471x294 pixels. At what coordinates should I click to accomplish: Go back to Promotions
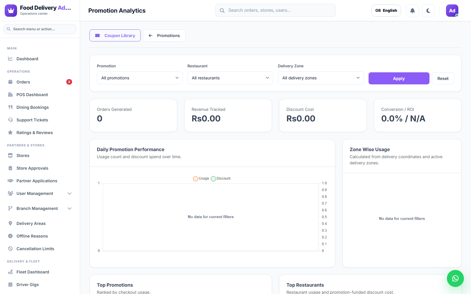point(164,36)
